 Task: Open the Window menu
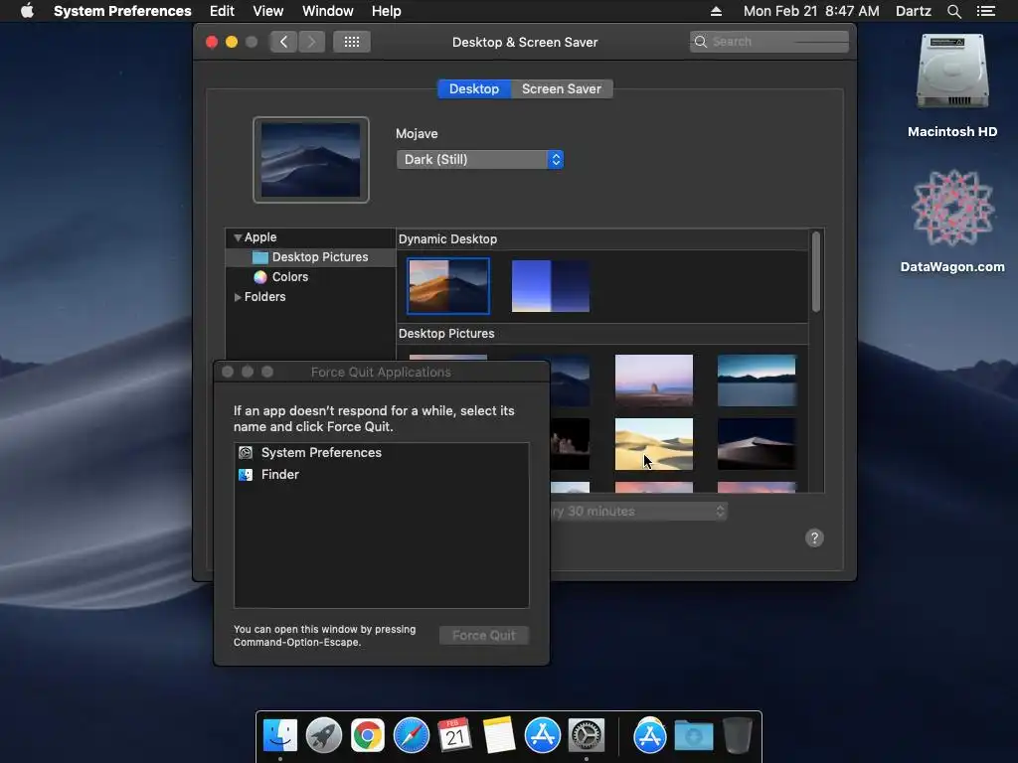tap(328, 11)
